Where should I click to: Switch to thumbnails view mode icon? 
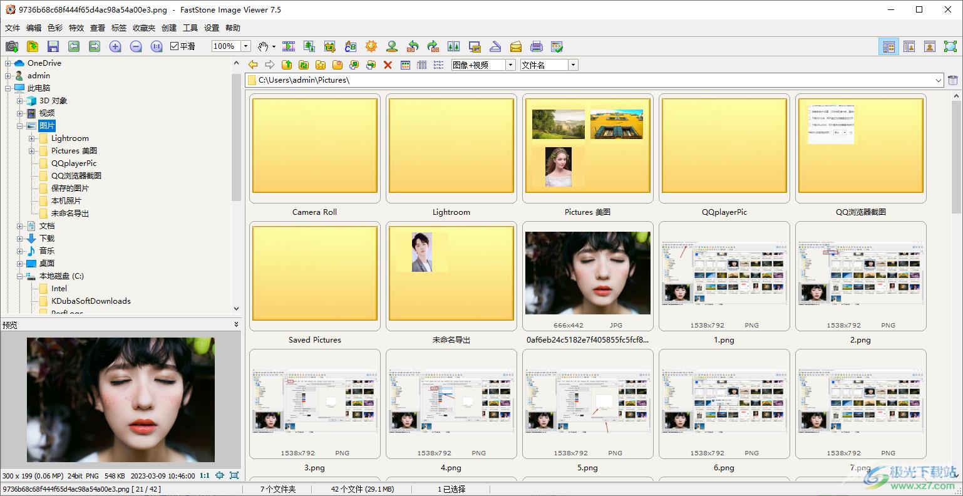tap(406, 65)
